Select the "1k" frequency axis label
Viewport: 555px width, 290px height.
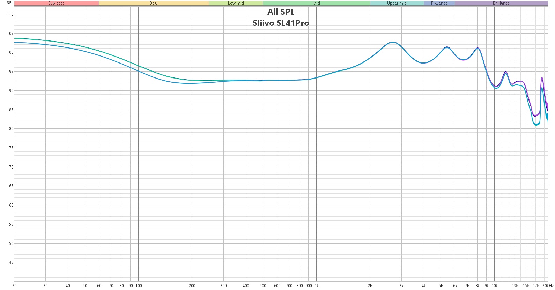(317, 286)
